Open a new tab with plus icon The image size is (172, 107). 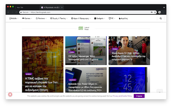164,7
